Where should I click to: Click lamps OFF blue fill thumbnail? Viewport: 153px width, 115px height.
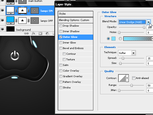10,20
